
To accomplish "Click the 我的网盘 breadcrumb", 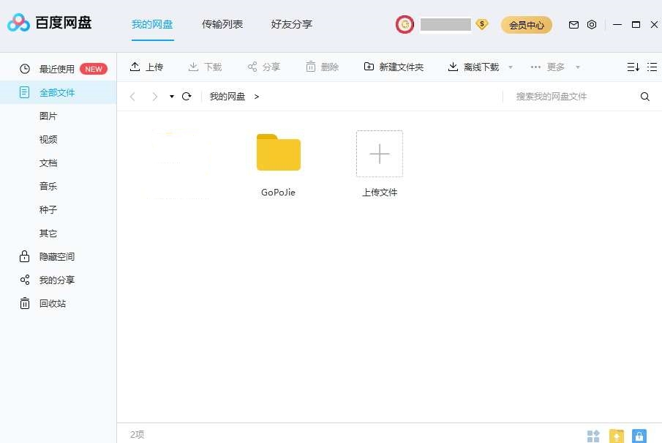I will [x=227, y=97].
